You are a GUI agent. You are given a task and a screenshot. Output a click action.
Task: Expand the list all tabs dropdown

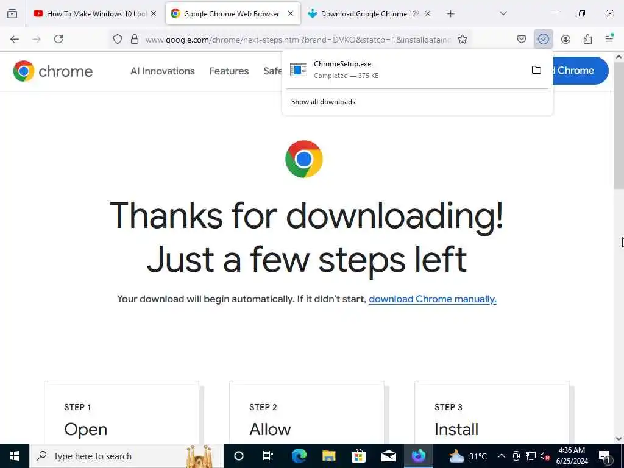(x=503, y=13)
